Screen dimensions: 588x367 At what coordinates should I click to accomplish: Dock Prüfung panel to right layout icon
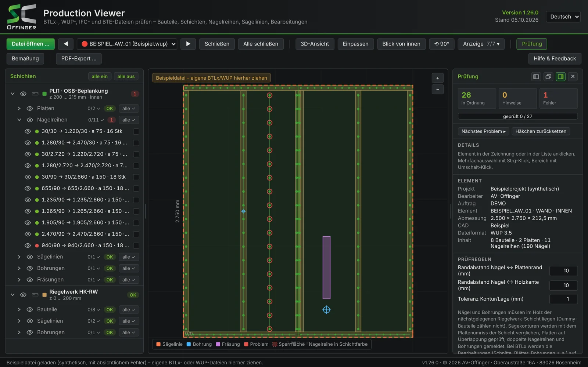(560, 77)
